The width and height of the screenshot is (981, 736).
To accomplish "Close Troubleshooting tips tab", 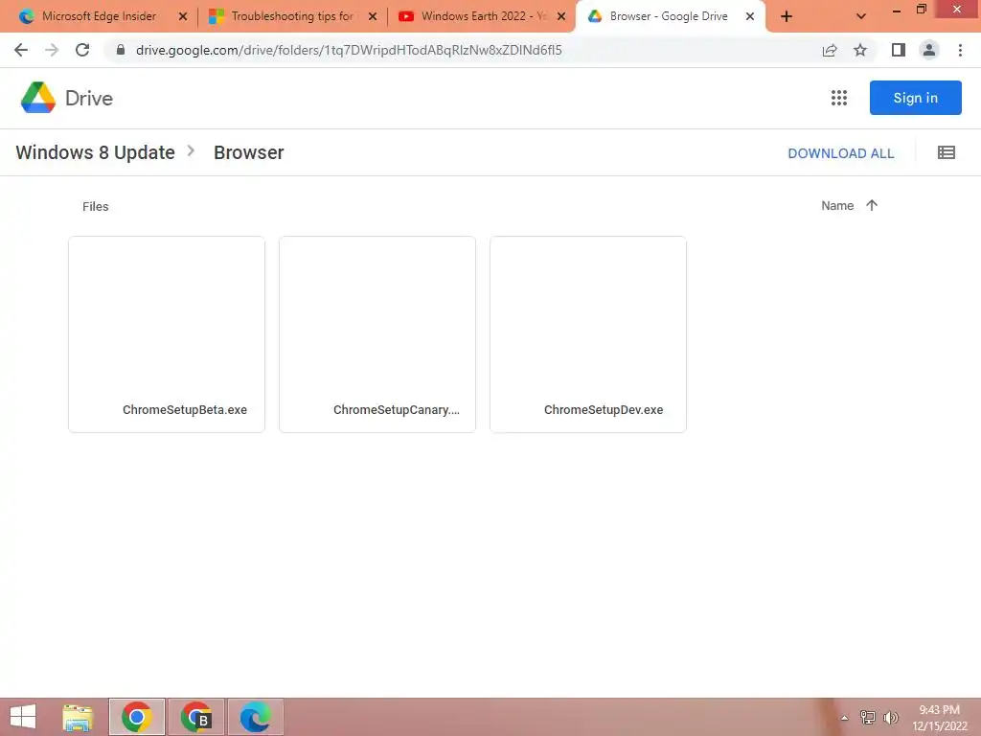I will click(x=373, y=17).
